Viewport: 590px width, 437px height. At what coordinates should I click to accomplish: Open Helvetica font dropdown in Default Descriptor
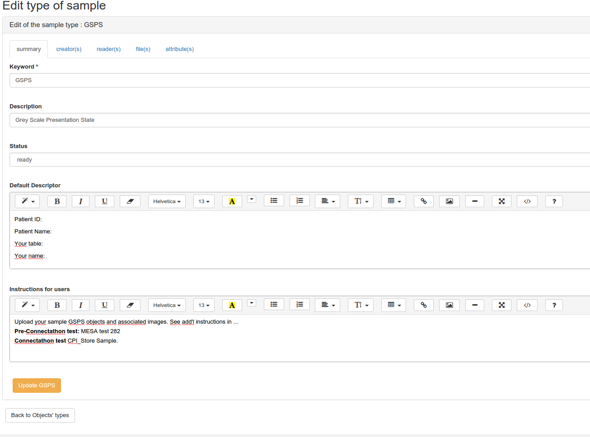tap(167, 201)
